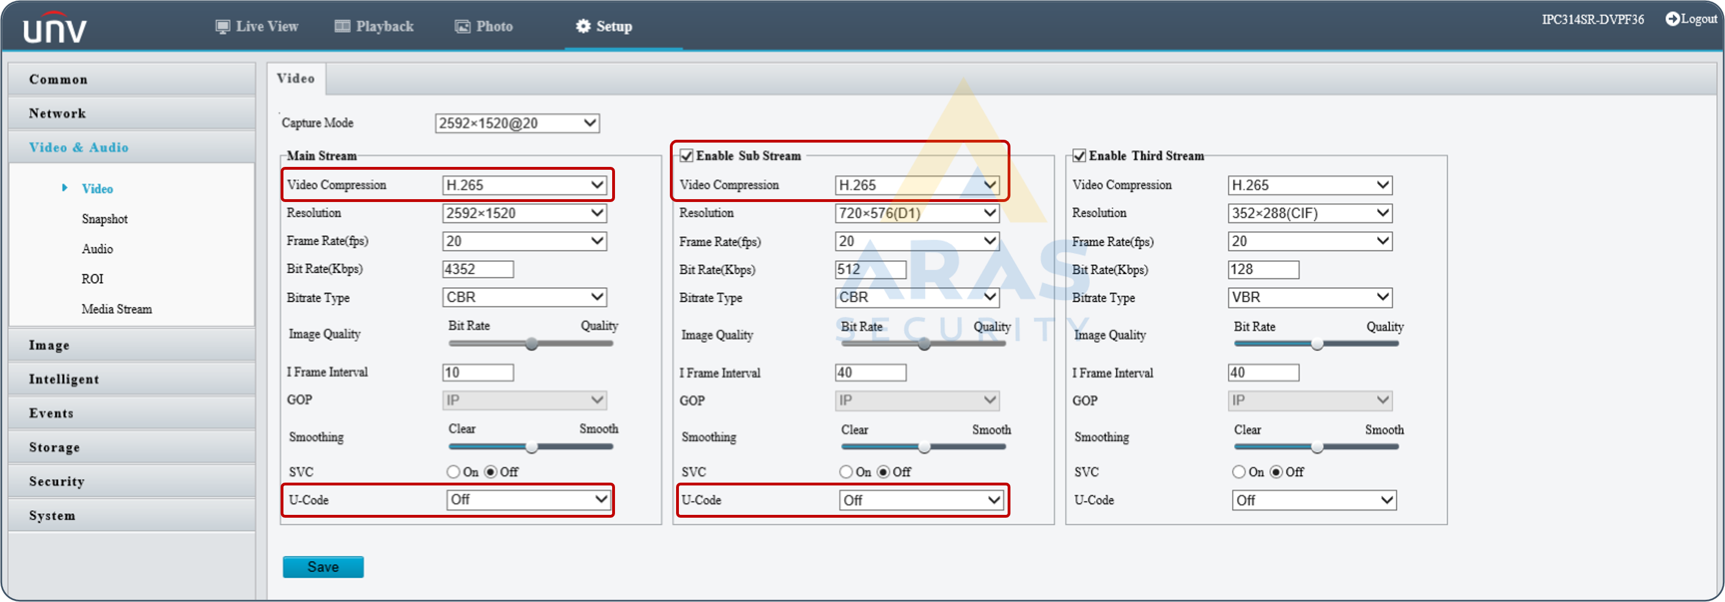Viewport: 1725px width, 602px height.
Task: Open the ROI settings page
Action: pyautogui.click(x=92, y=280)
